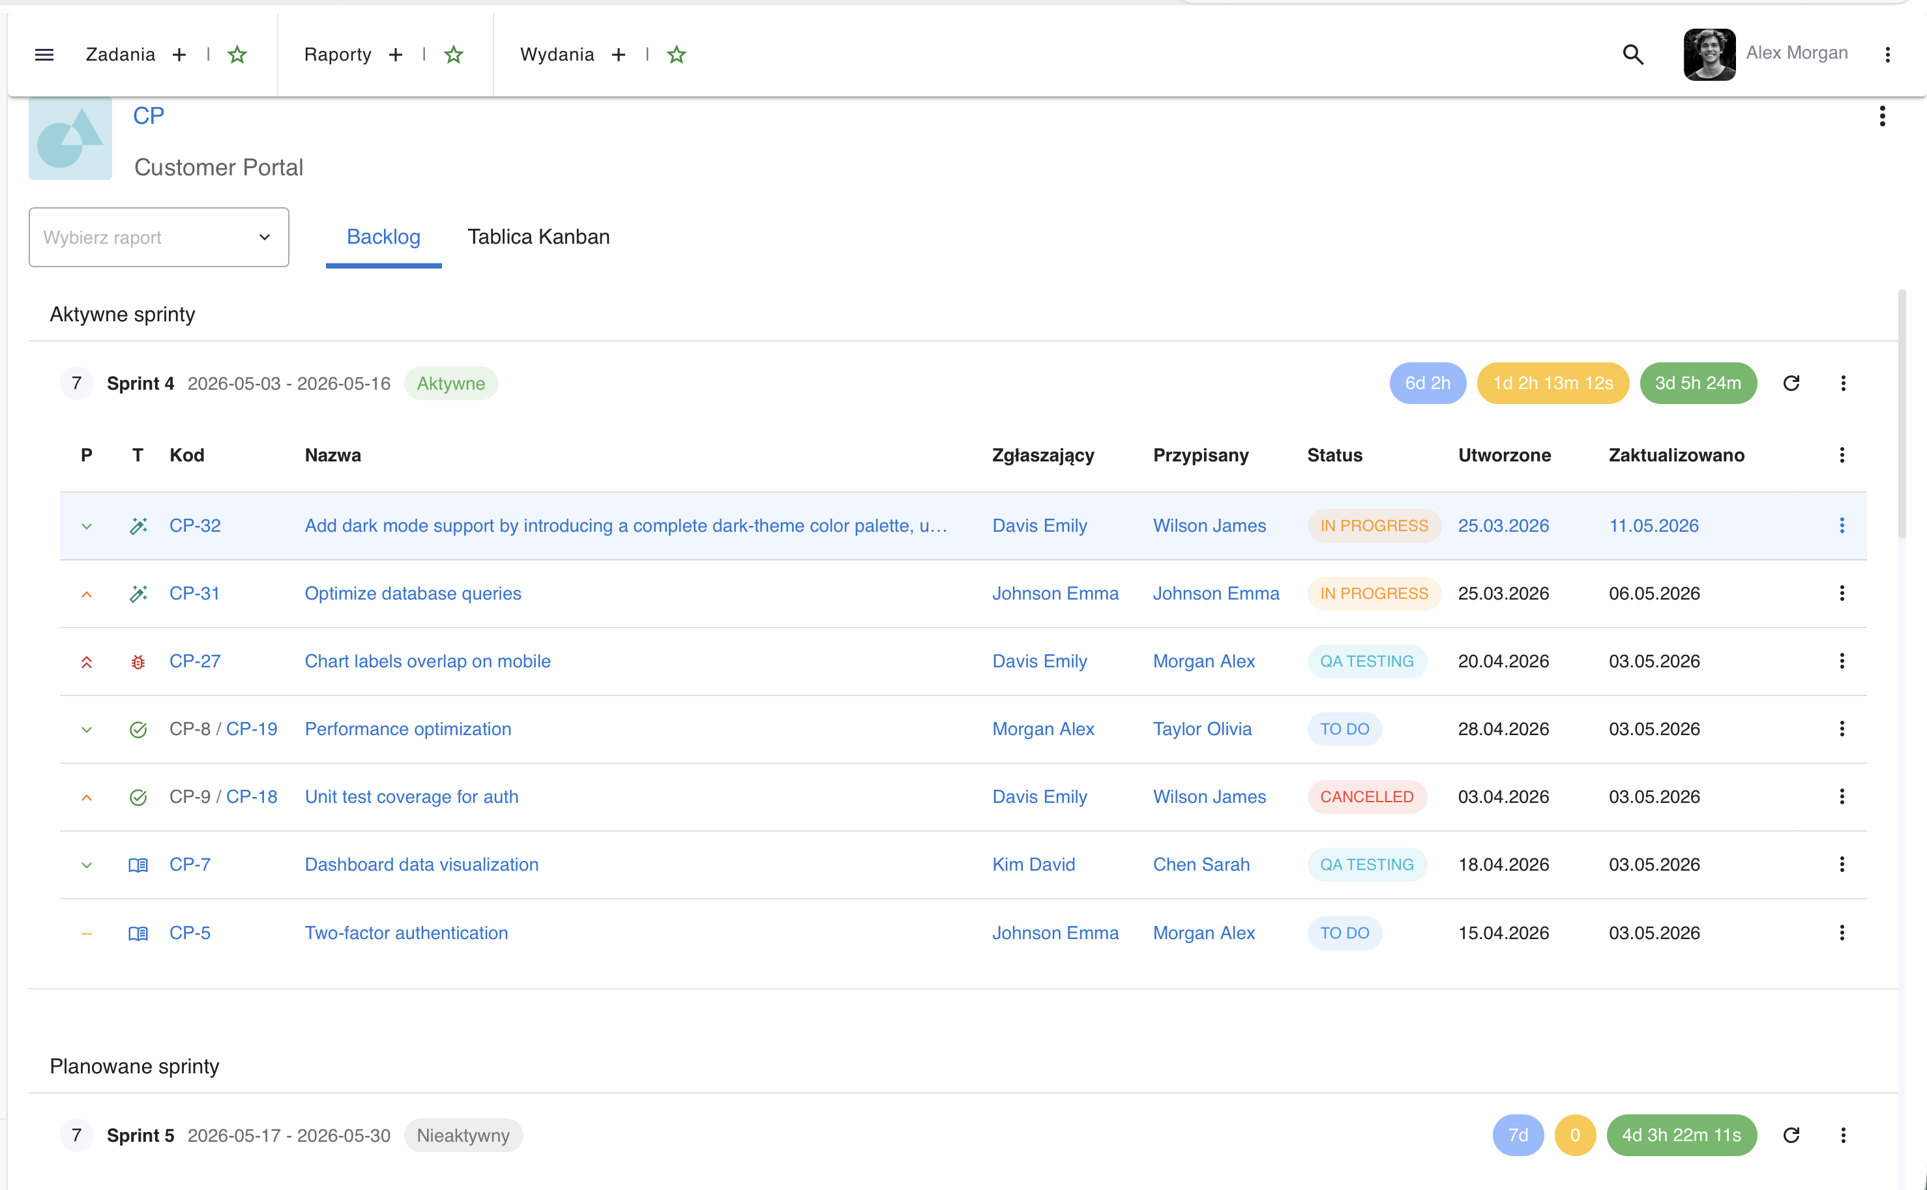
Task: Click the Aktywne sprint status chip
Action: [x=450, y=383]
